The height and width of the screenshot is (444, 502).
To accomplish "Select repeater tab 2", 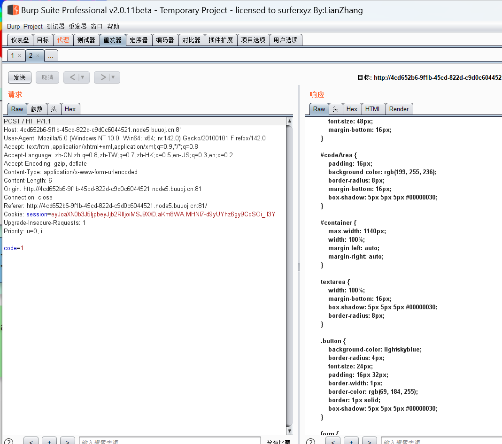I will tap(31, 56).
